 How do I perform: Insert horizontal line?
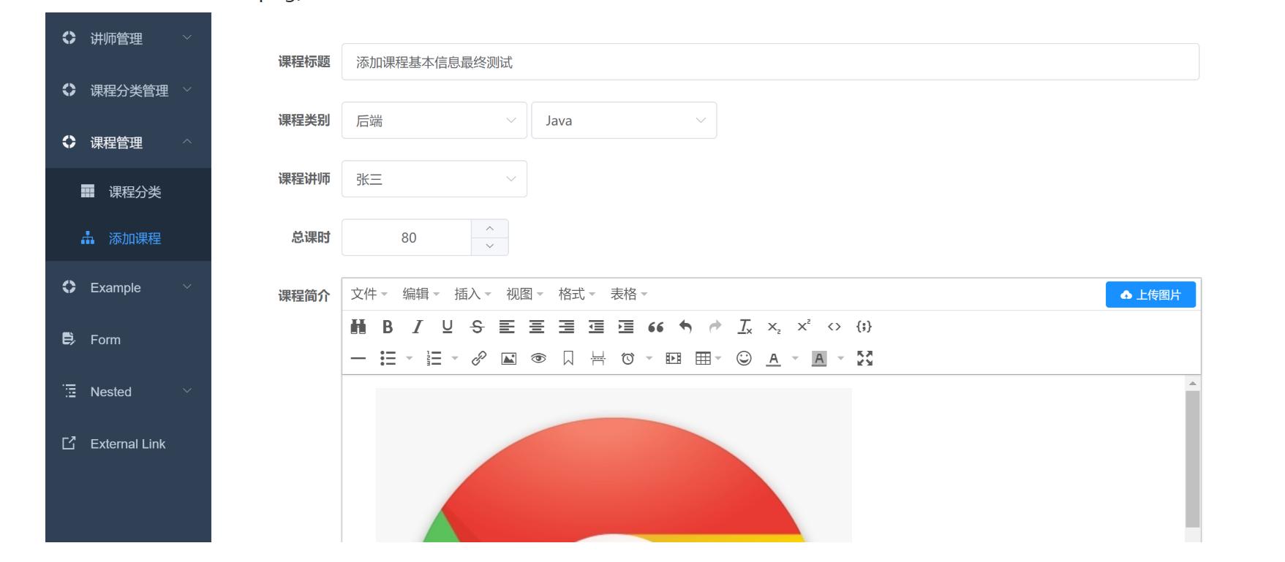[x=358, y=358]
